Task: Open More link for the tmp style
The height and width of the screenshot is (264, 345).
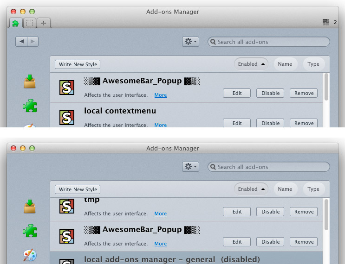Action: point(160,214)
